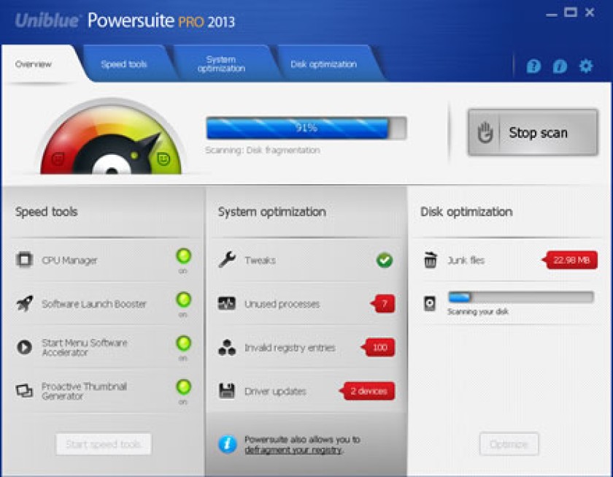Viewport: 613px width, 477px height.
Task: Click the Stop scan button
Action: tap(533, 133)
